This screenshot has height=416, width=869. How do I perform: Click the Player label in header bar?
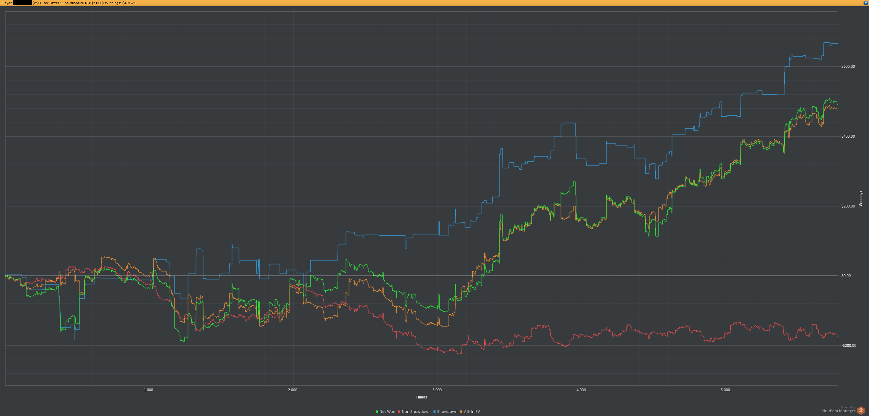pyautogui.click(x=7, y=3)
